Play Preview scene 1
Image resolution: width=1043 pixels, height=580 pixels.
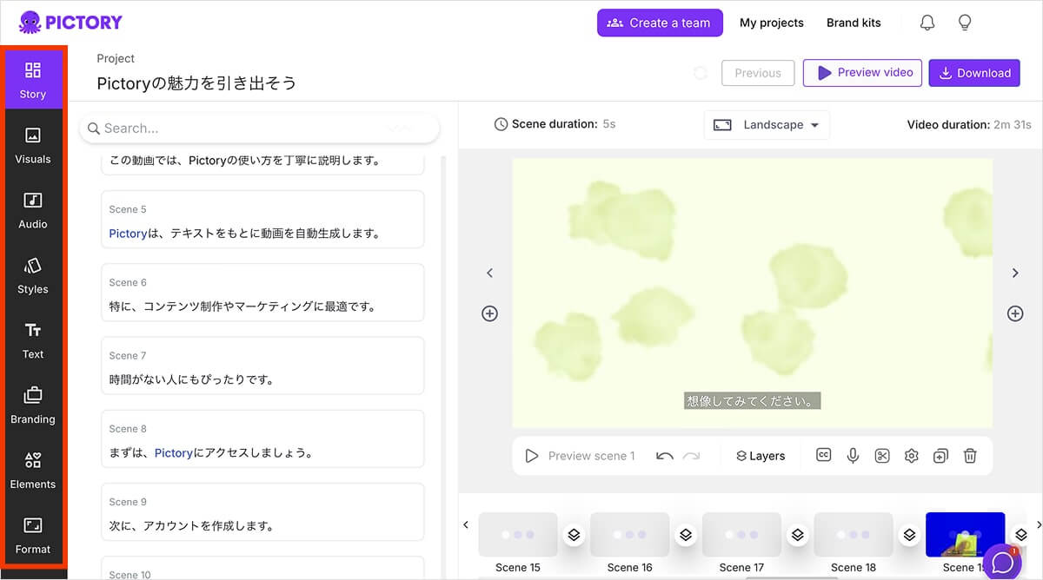[580, 456]
